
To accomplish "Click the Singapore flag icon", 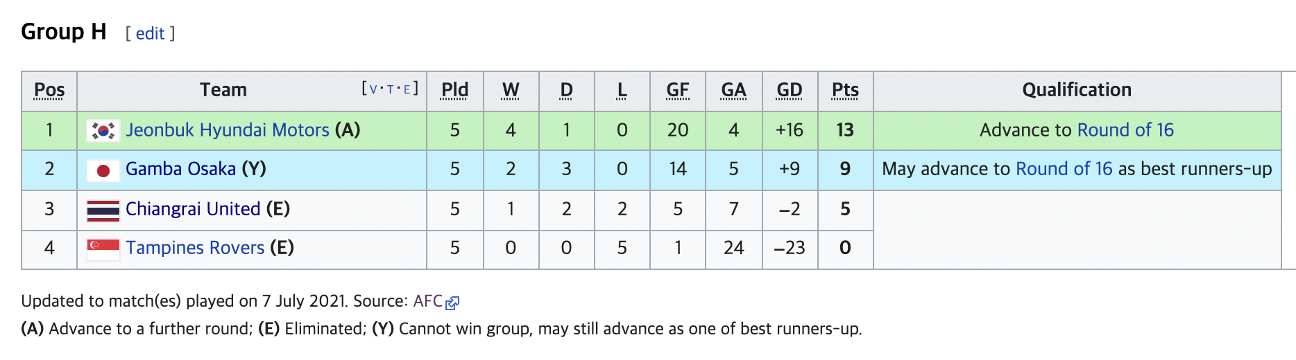I will [103, 249].
